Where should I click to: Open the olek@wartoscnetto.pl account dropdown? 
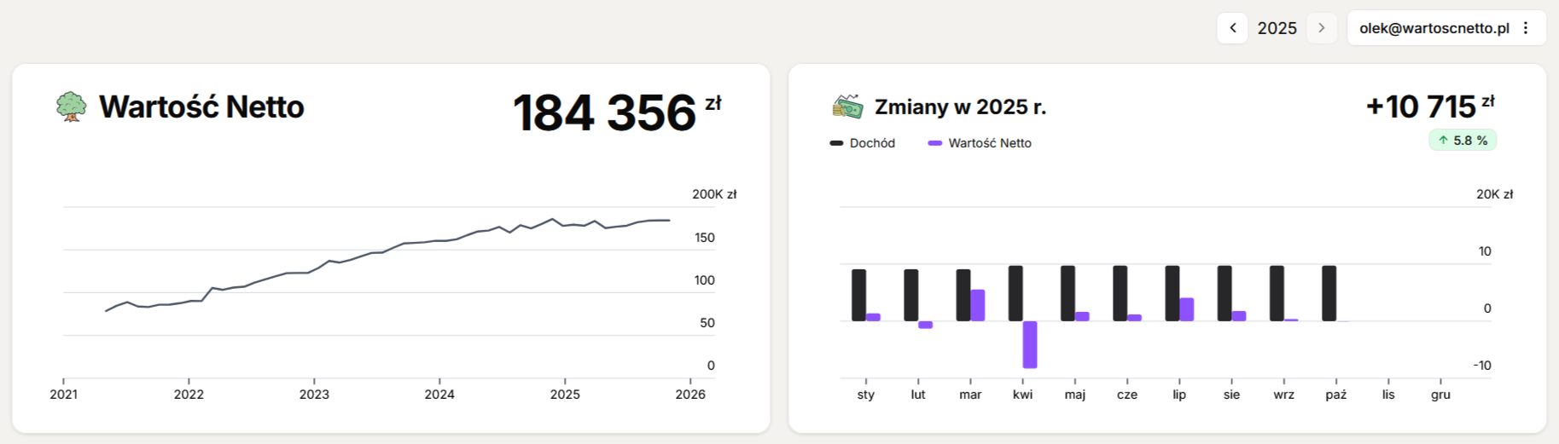(1434, 28)
